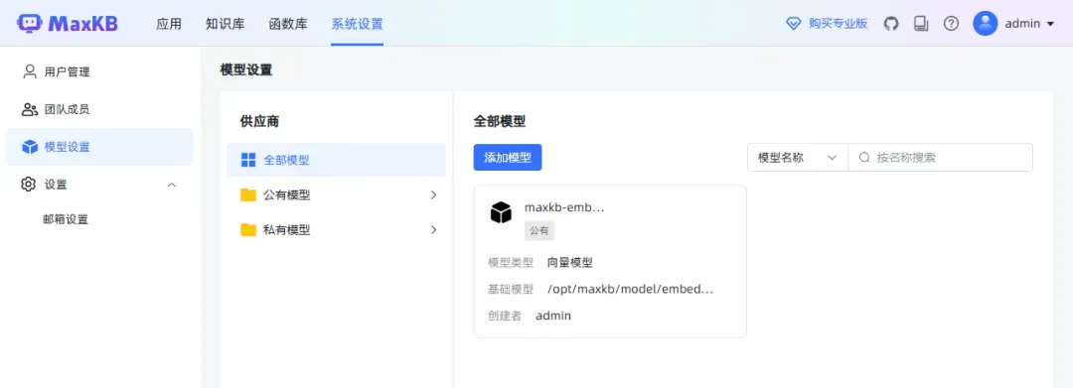
Task: Click the 公有 tag on model card
Action: tap(539, 230)
